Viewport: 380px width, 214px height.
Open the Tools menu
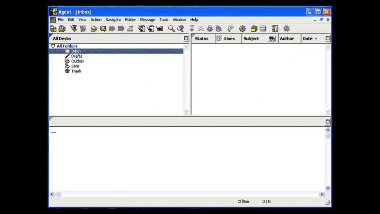click(x=164, y=20)
